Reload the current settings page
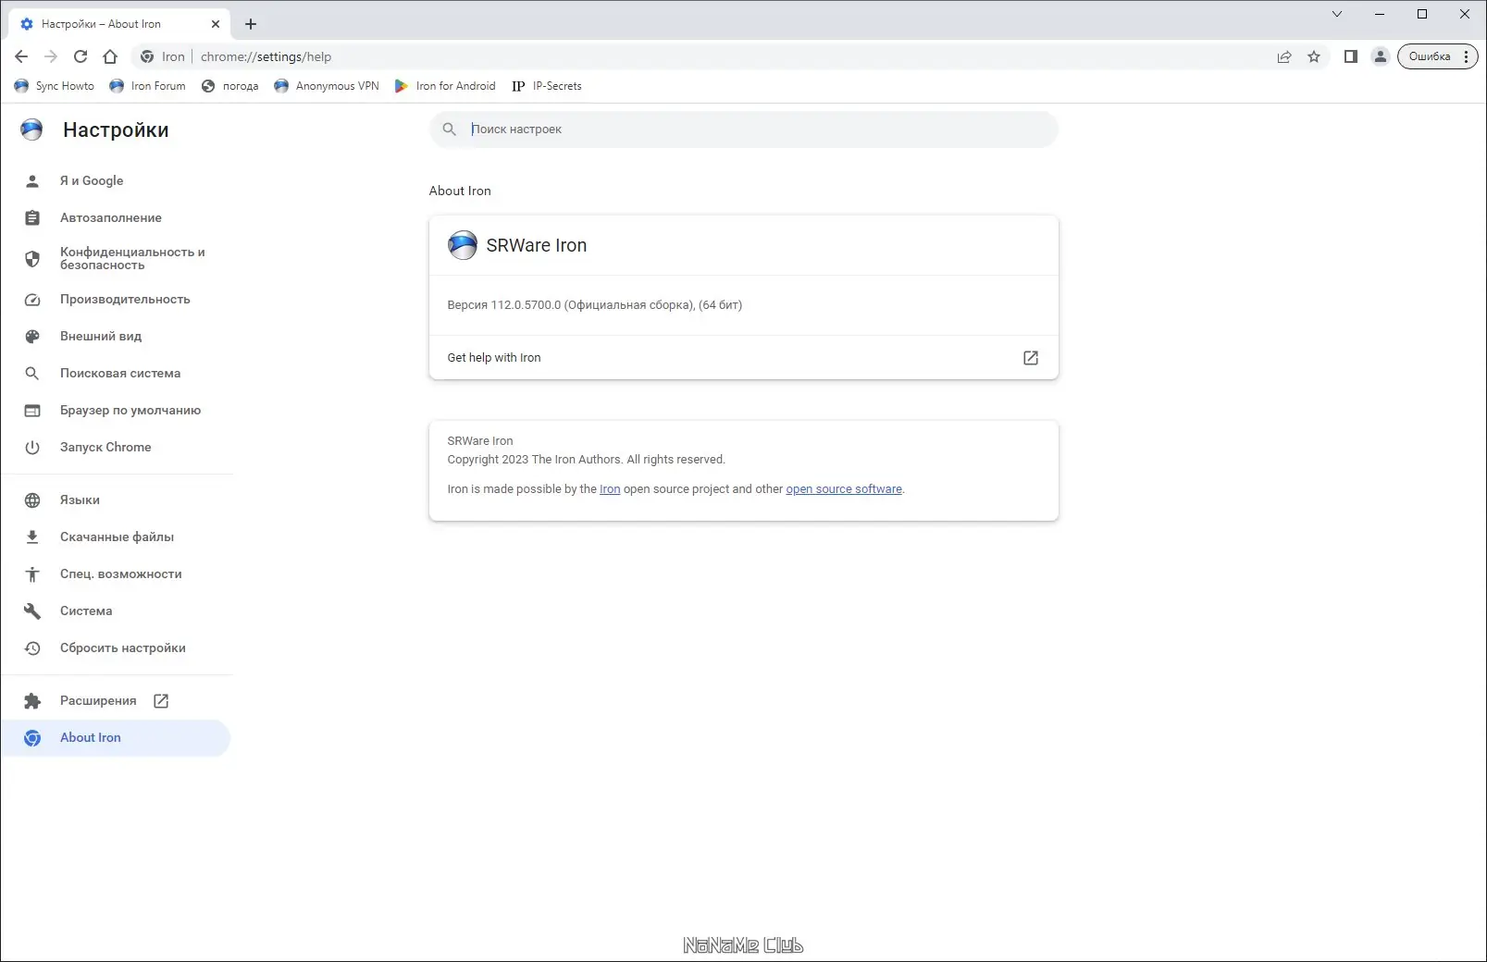The image size is (1487, 962). (x=80, y=56)
